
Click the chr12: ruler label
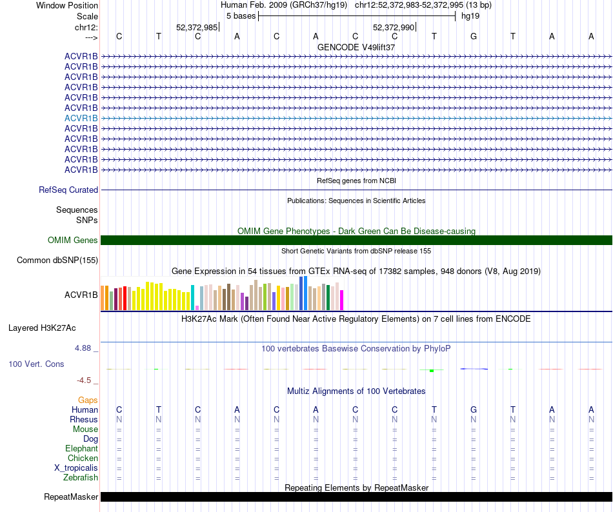86,27
